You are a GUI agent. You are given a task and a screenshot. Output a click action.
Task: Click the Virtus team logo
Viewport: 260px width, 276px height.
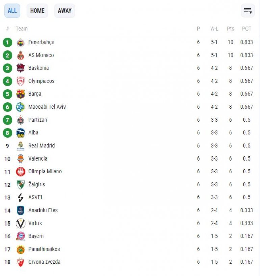click(21, 224)
